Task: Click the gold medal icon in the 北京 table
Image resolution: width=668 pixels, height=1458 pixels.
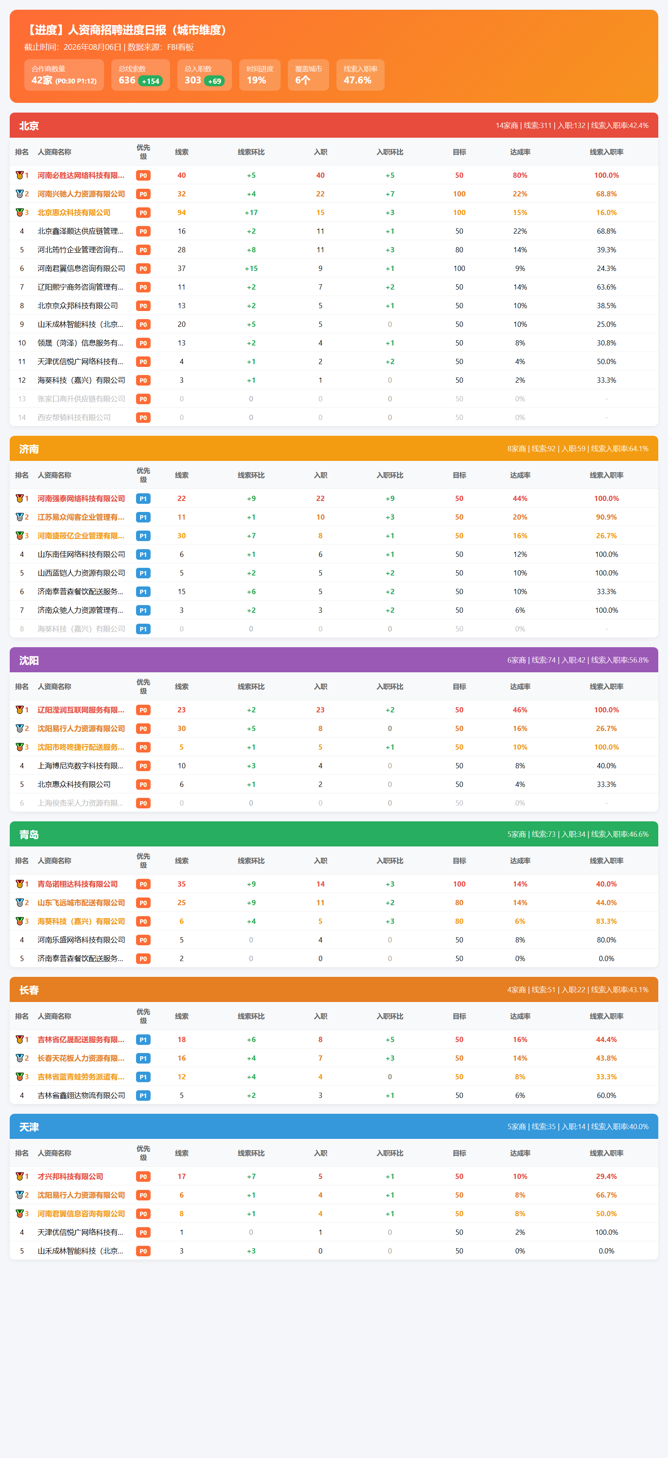Action: [x=20, y=175]
